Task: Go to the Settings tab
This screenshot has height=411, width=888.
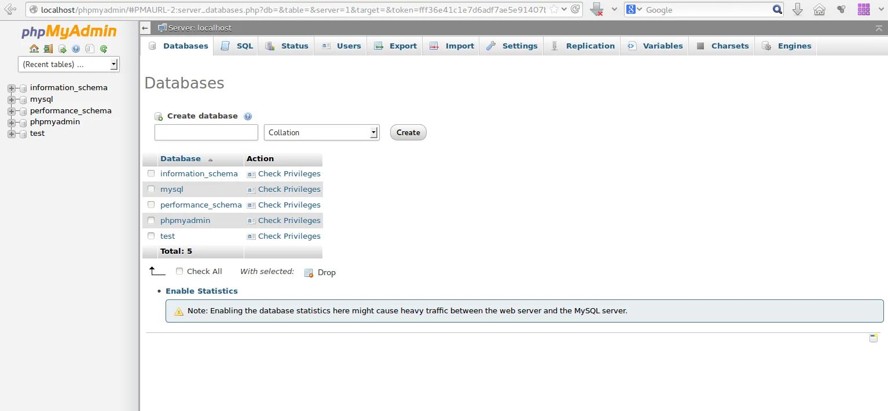Action: coord(512,46)
